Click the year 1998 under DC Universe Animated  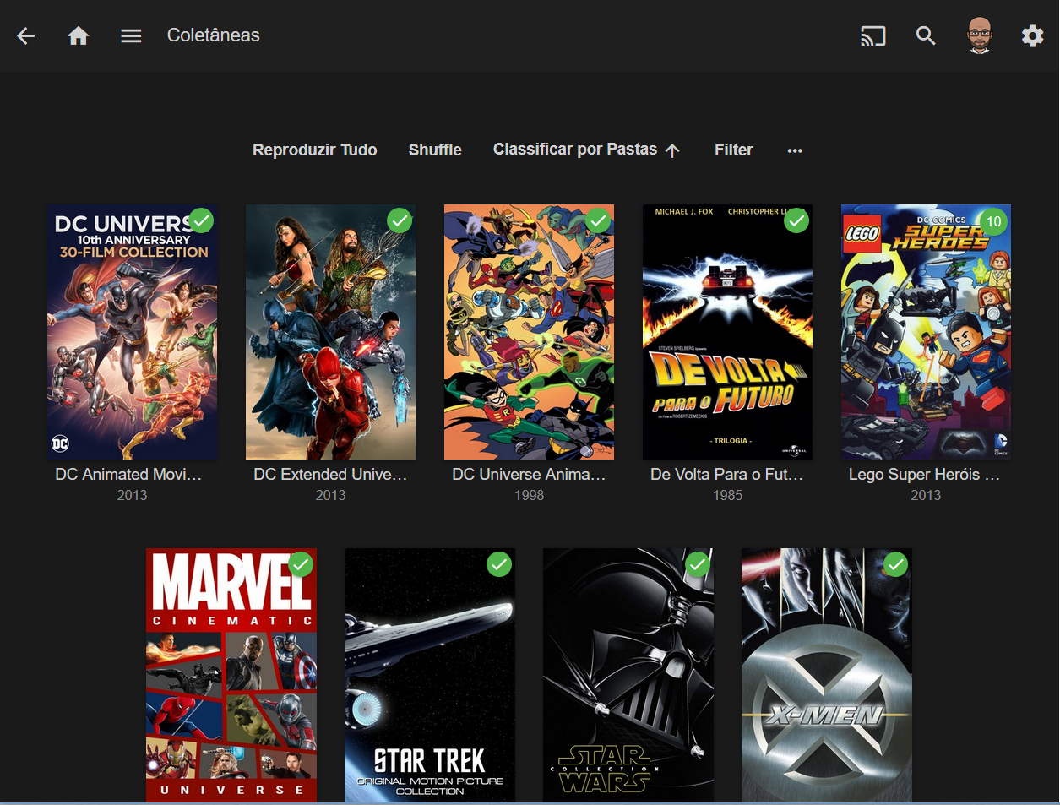pyautogui.click(x=529, y=495)
